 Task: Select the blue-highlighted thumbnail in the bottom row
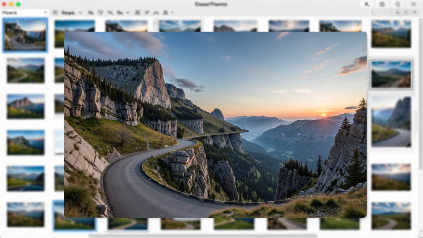pyautogui.click(x=74, y=215)
